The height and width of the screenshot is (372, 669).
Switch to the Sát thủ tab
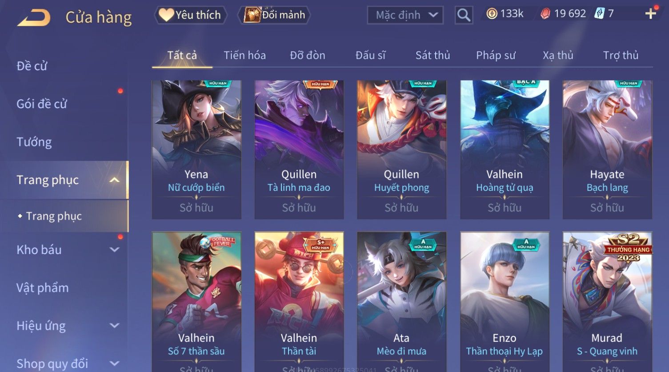tap(433, 55)
